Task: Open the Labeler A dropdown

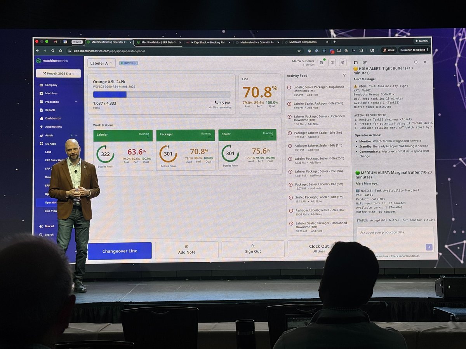Action: tap(101, 63)
